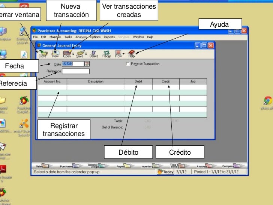This screenshot has width=273, height=205.
Task: Open the Company folder tab
Action: coord(231,166)
